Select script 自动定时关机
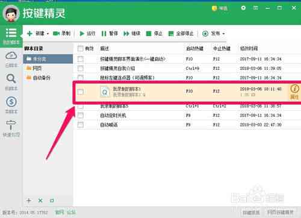 [x=113, y=115]
